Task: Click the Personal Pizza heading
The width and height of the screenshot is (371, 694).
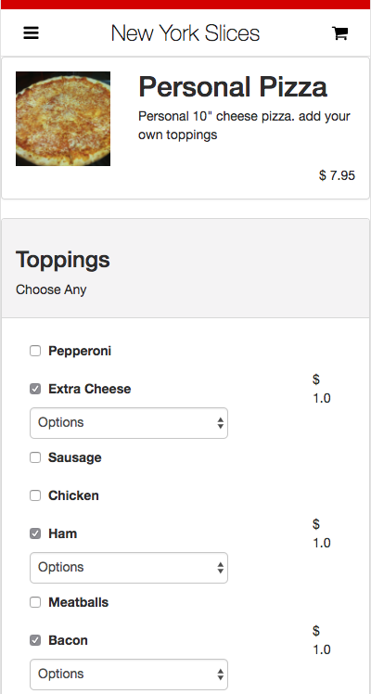Action: [x=233, y=87]
